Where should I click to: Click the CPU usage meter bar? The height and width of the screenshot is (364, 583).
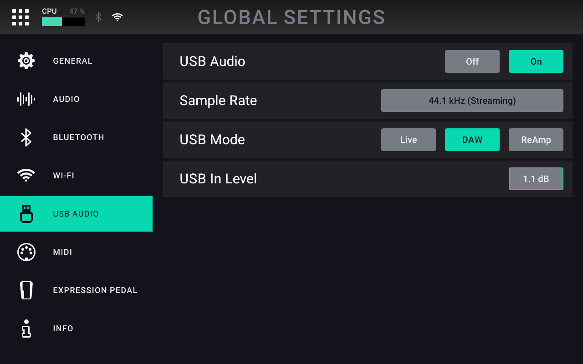(63, 22)
